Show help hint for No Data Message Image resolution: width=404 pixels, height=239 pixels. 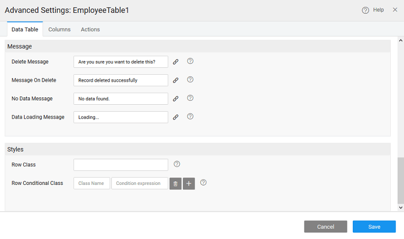tap(190, 98)
